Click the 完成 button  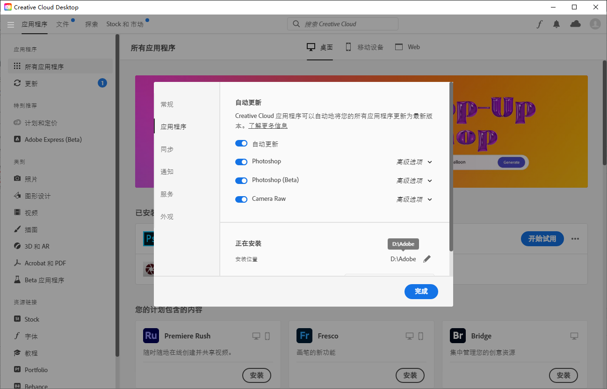click(421, 291)
